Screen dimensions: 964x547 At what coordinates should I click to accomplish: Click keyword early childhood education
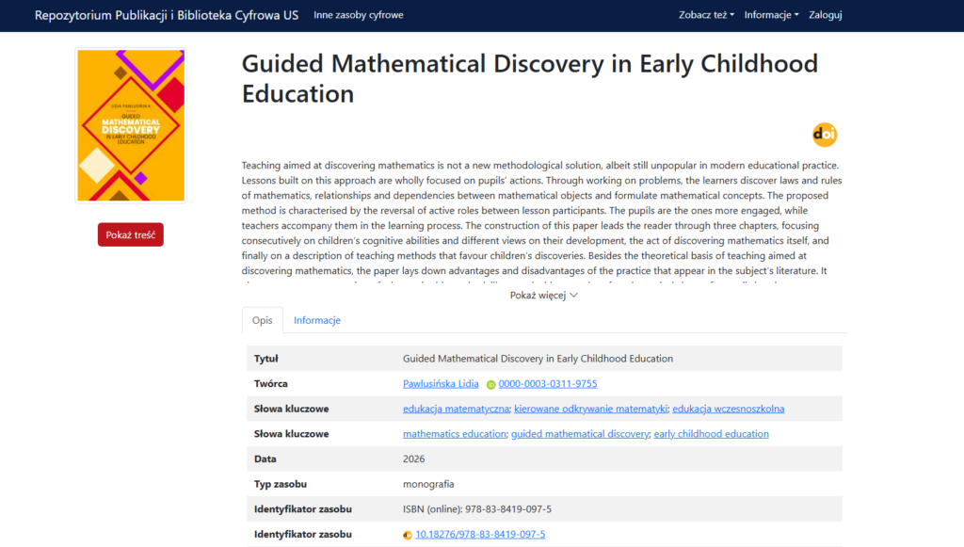coord(711,434)
